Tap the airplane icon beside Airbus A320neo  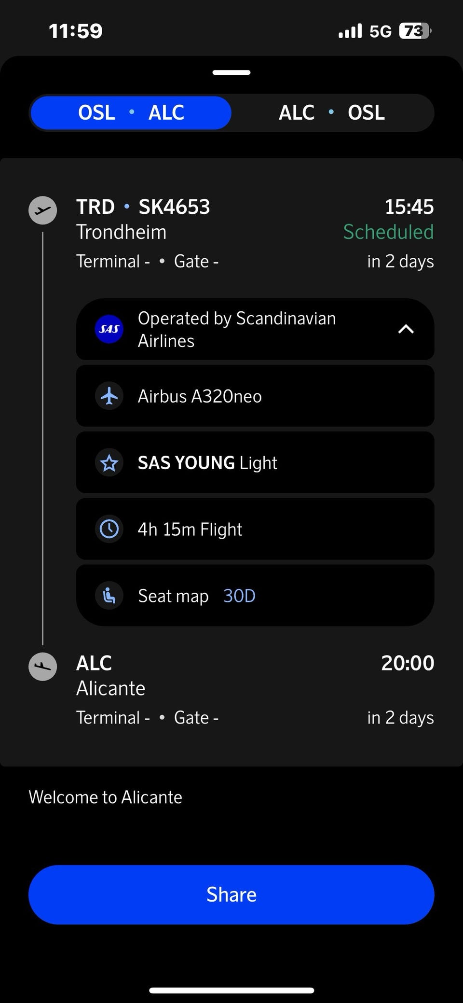pyautogui.click(x=109, y=396)
